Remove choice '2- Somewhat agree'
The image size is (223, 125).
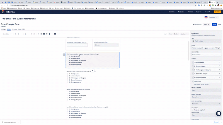click(x=219, y=66)
